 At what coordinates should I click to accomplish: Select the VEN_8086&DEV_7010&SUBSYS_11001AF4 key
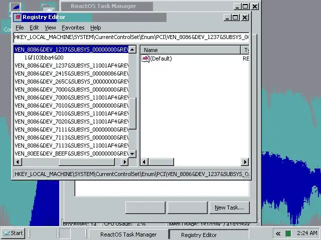click(71, 113)
